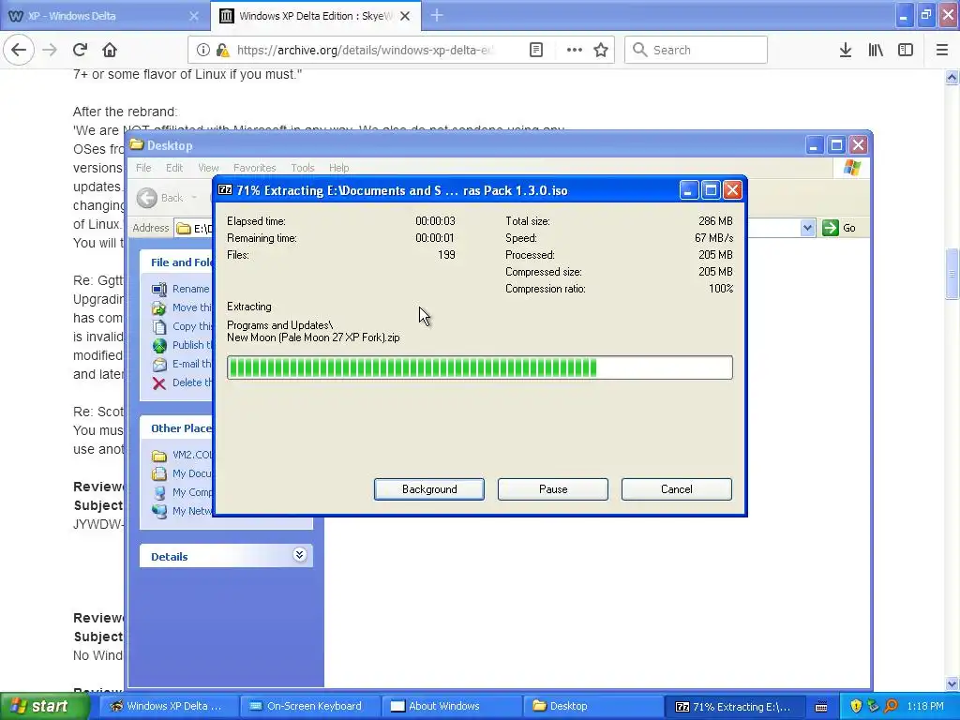Click the Firefox forward arrow
Screen dimensions: 960x720
click(x=50, y=51)
